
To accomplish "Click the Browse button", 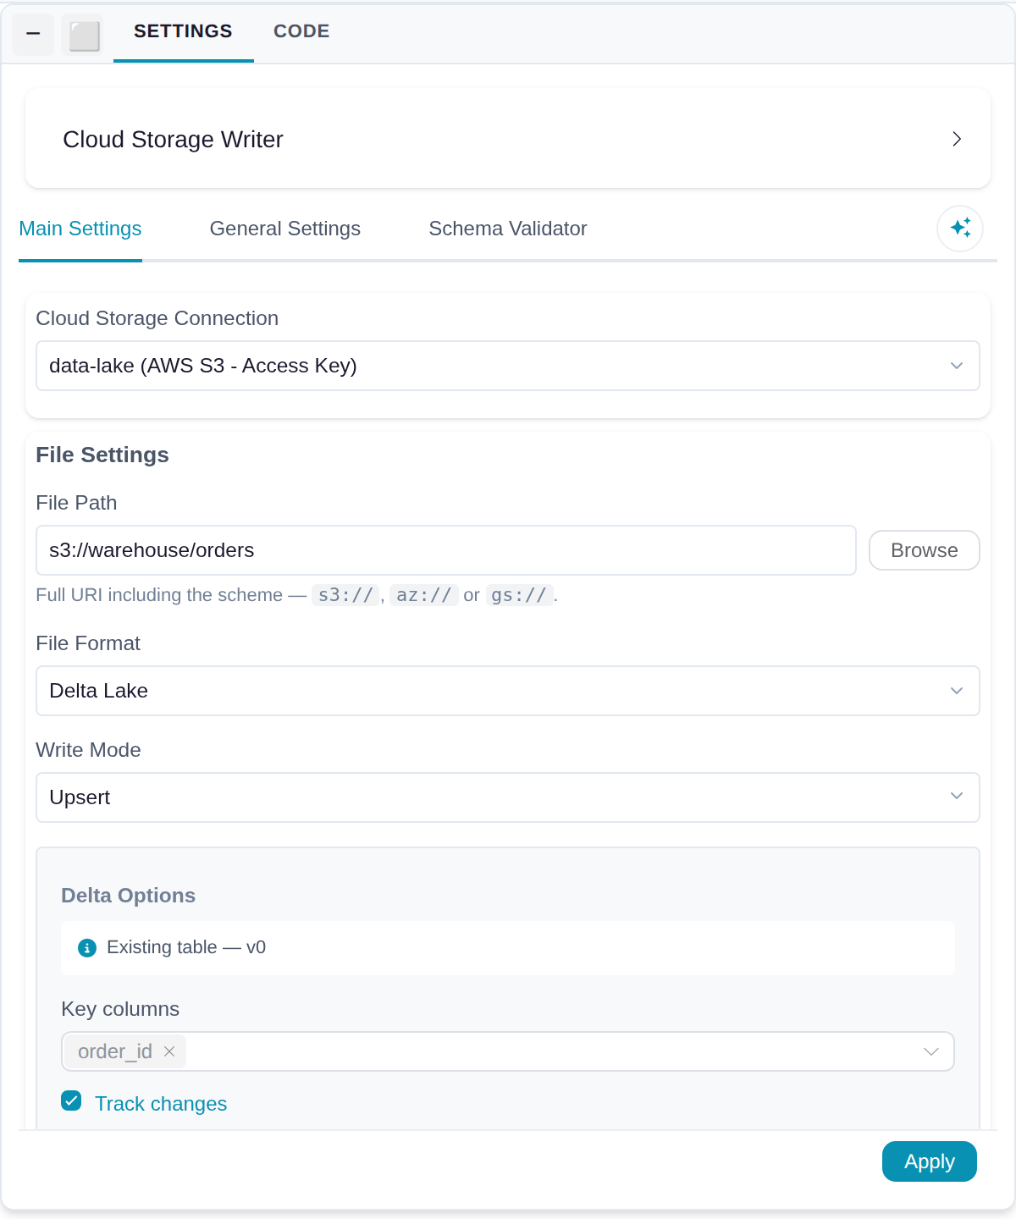I will point(925,550).
